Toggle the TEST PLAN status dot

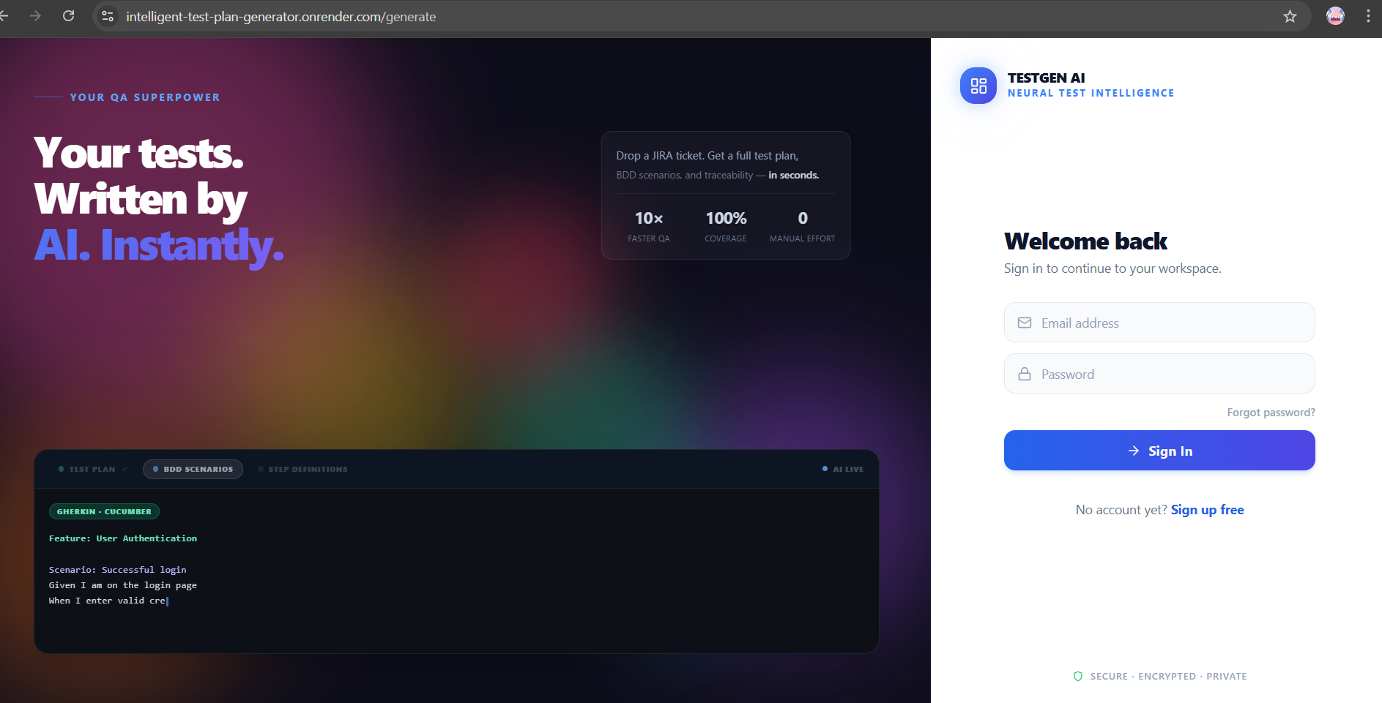pos(62,469)
